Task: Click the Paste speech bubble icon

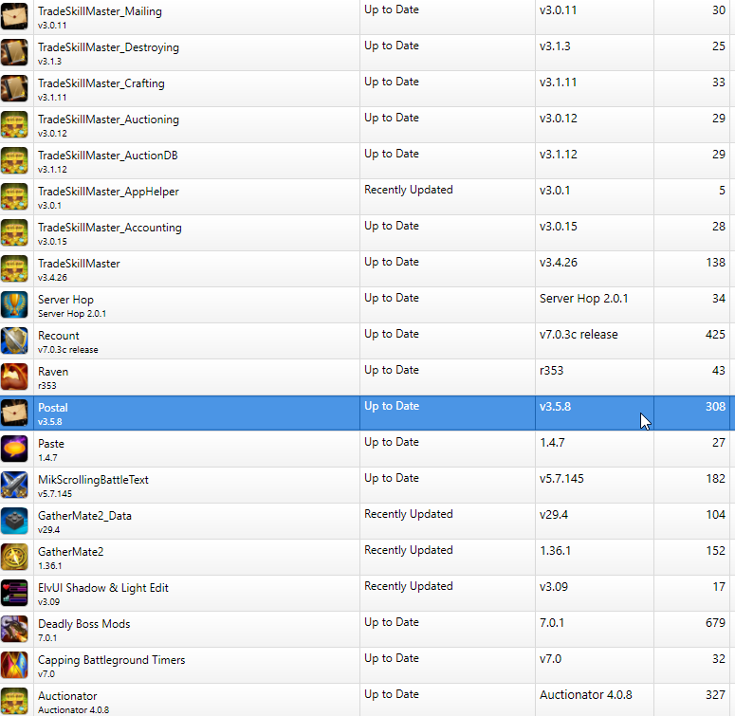Action: 14,449
